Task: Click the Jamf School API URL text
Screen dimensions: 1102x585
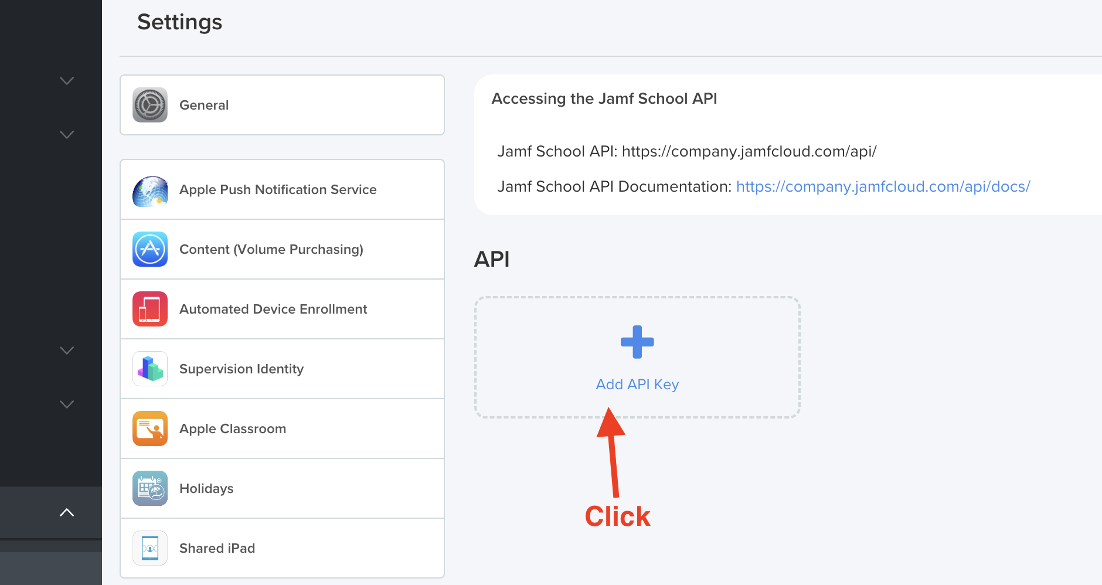Action: pyautogui.click(x=749, y=151)
